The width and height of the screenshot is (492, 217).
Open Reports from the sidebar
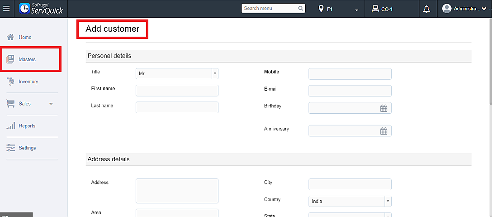coord(27,126)
